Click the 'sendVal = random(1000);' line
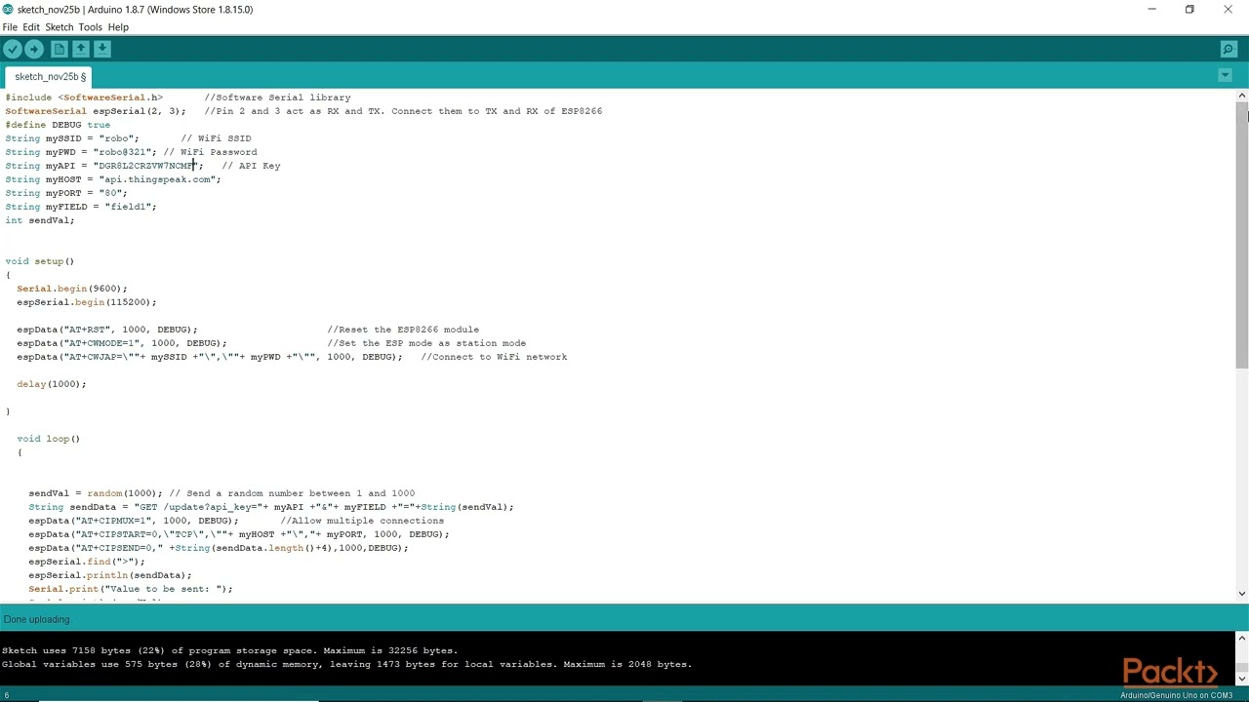Viewport: 1249px width, 702px height. click(96, 493)
